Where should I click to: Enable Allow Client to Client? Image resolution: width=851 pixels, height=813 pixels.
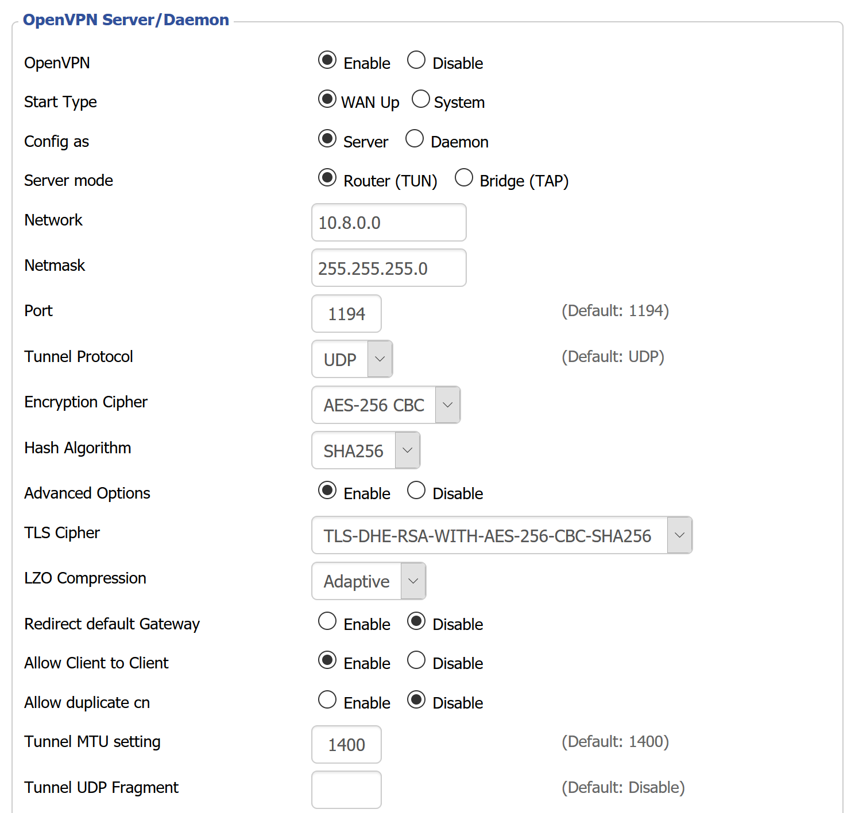[327, 660]
